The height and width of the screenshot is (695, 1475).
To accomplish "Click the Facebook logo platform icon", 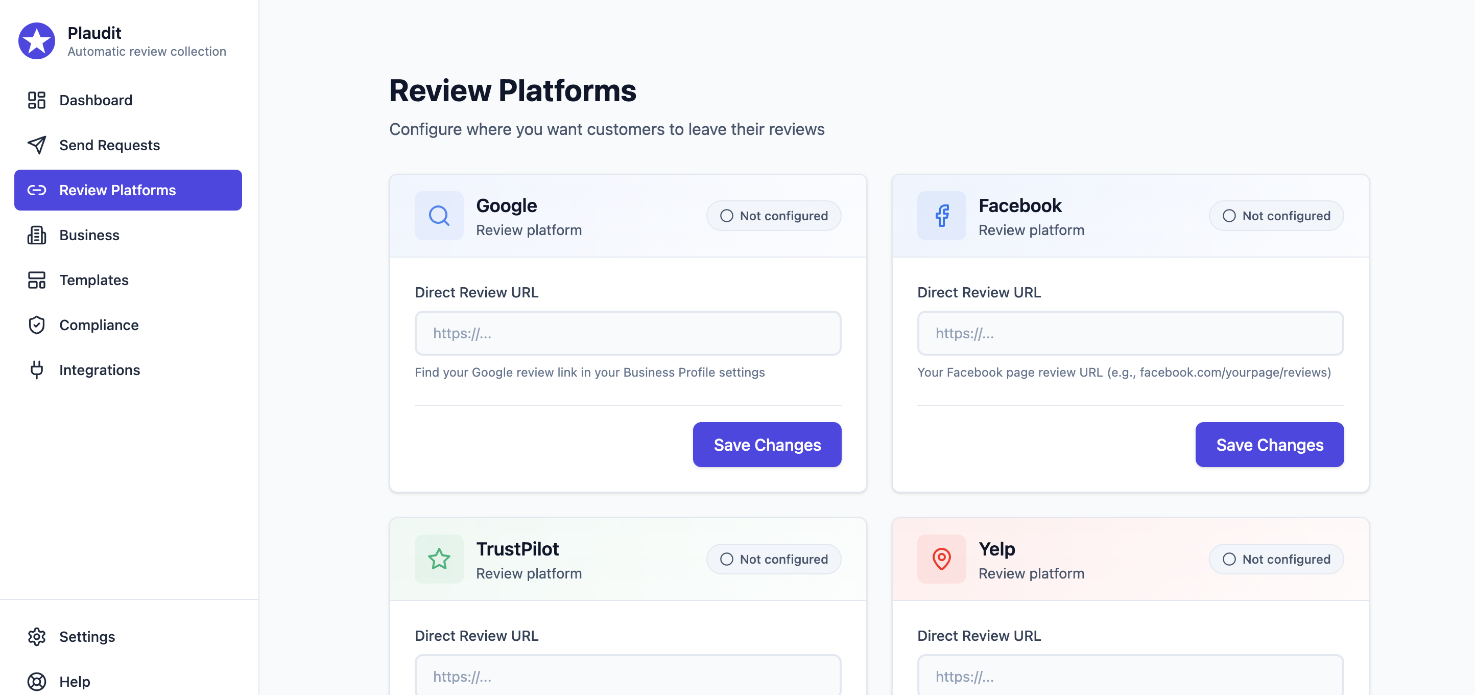I will tap(941, 216).
